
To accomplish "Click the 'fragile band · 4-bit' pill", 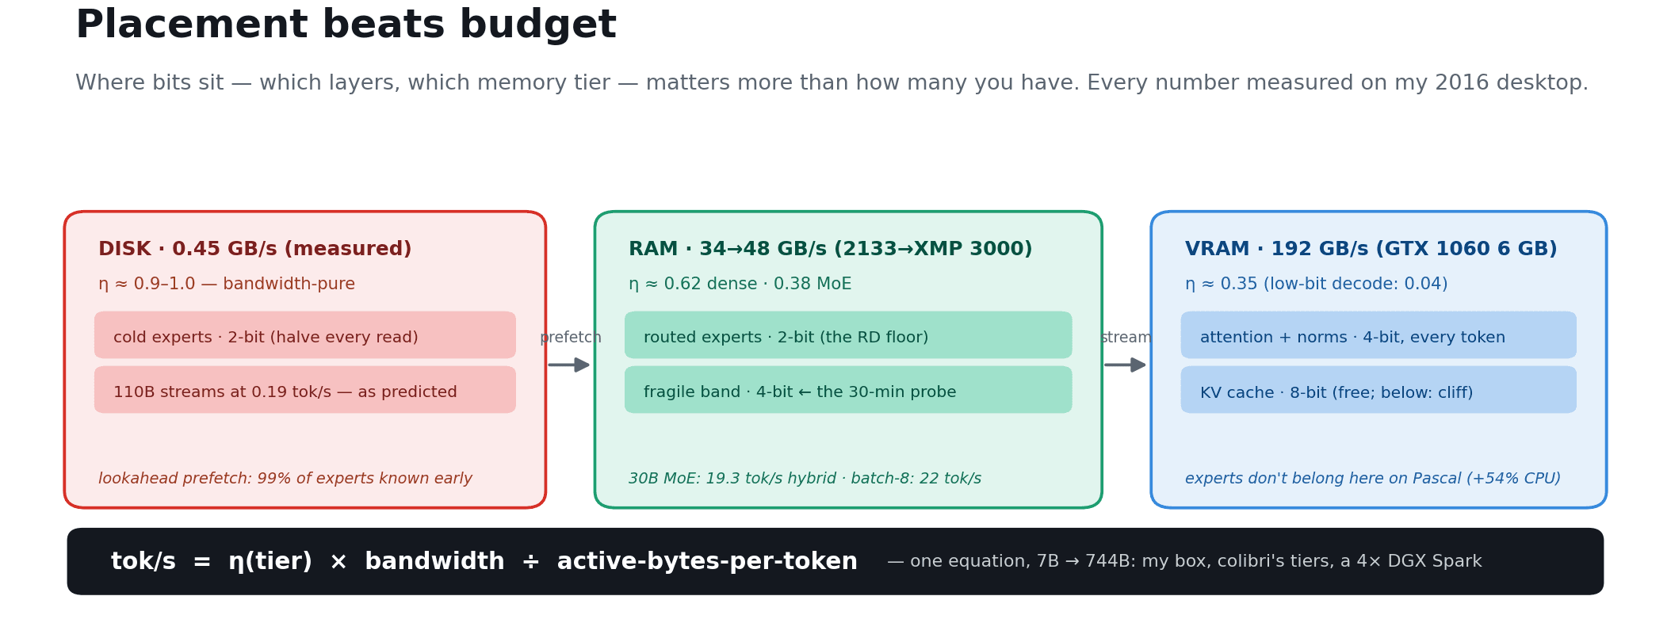I will (848, 389).
